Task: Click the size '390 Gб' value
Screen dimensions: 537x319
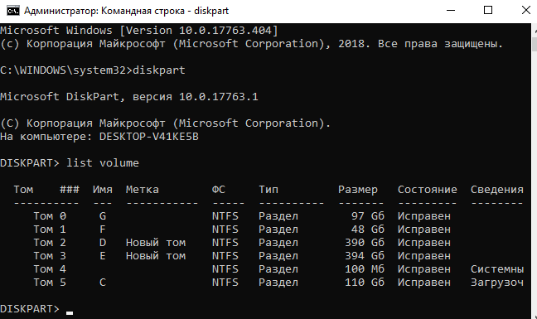Action: pyautogui.click(x=365, y=243)
